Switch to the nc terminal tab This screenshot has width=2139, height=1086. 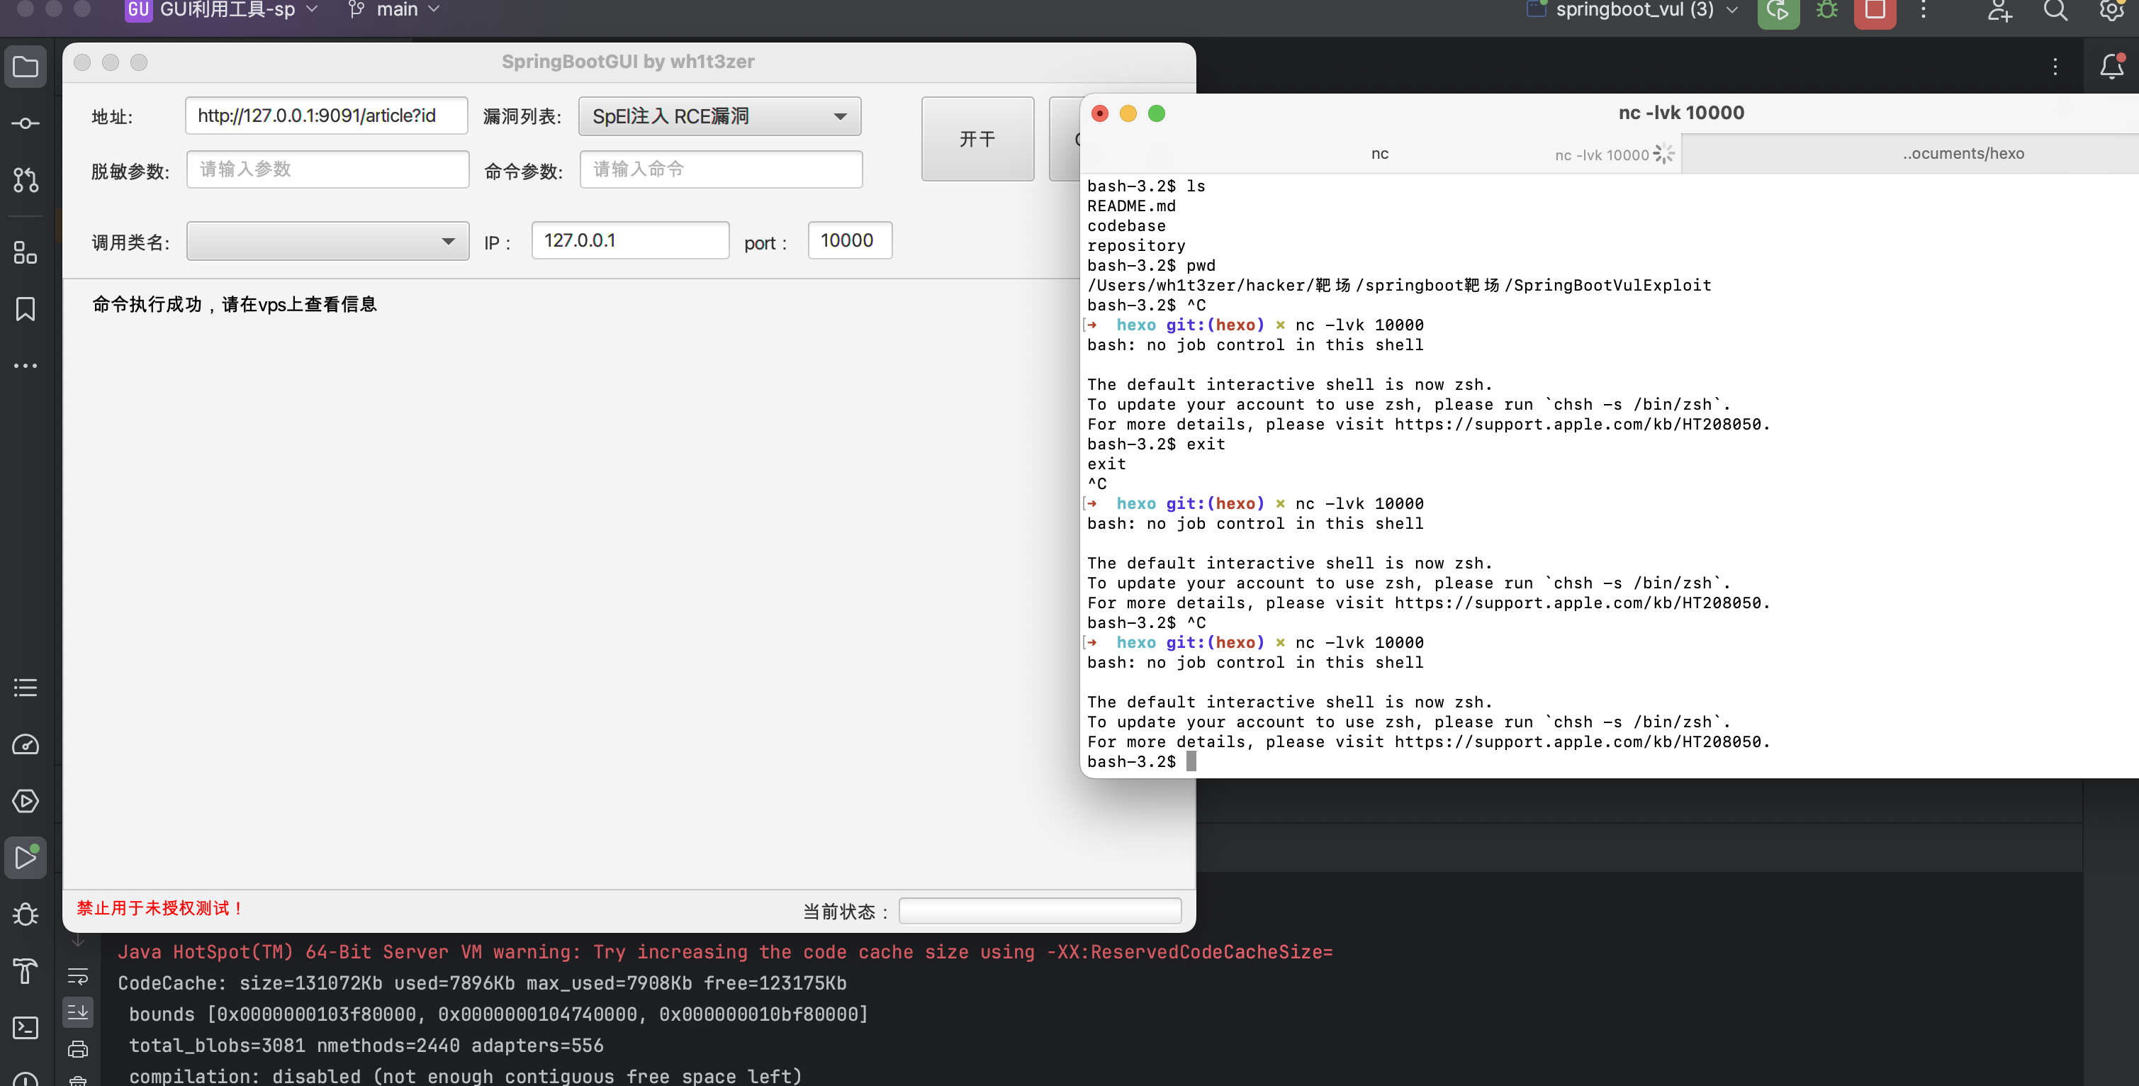[1379, 154]
